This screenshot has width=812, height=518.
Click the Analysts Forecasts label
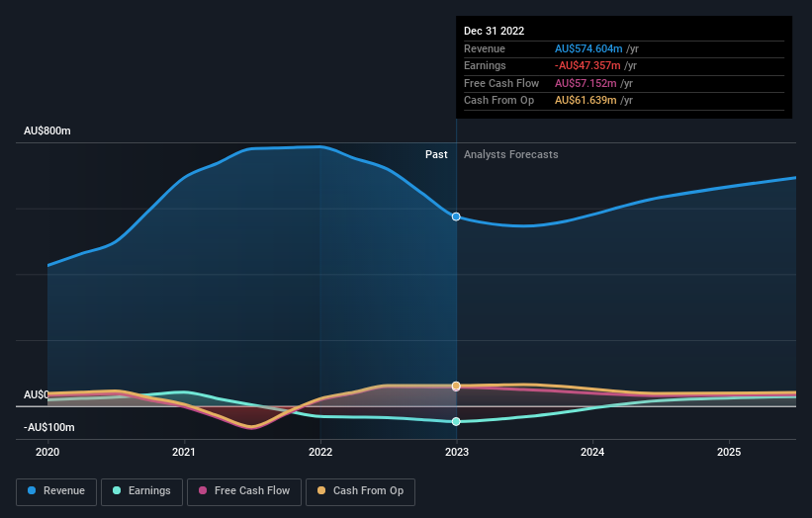click(511, 154)
